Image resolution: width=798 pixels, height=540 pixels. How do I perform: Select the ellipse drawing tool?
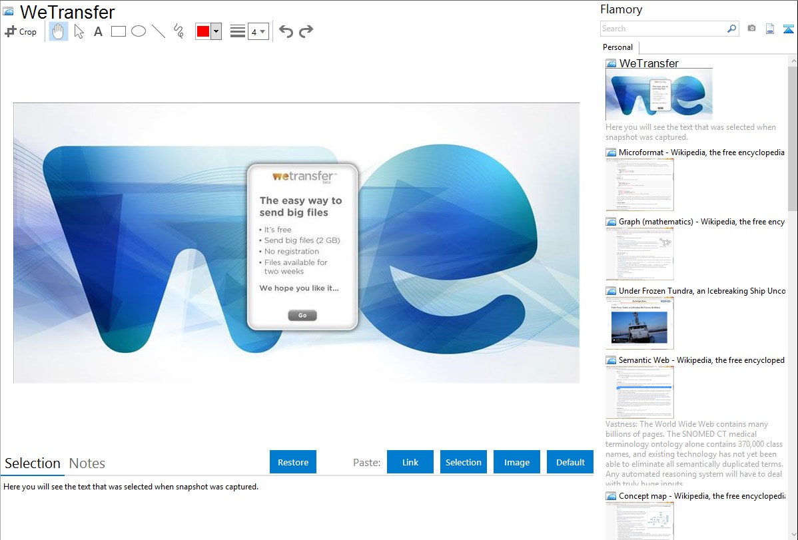[x=139, y=31]
